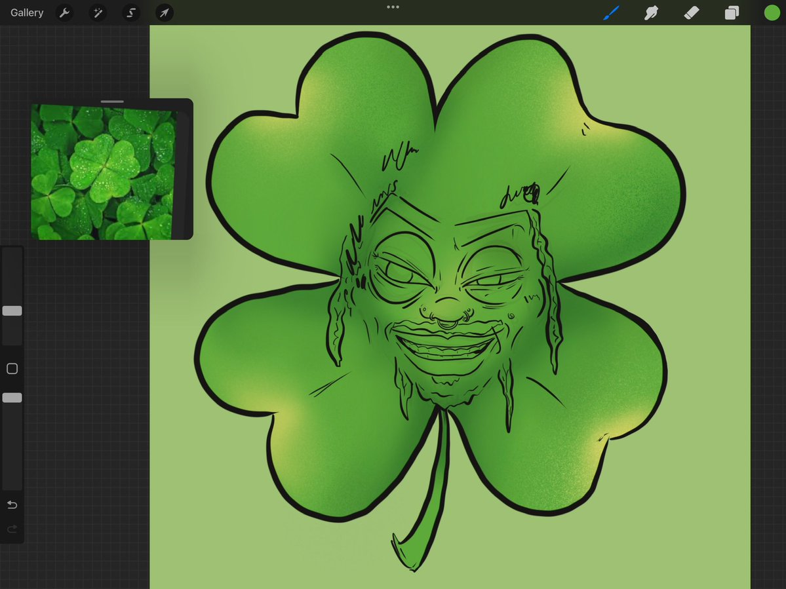Open the Layers panel
The image size is (786, 589).
pyautogui.click(x=732, y=12)
